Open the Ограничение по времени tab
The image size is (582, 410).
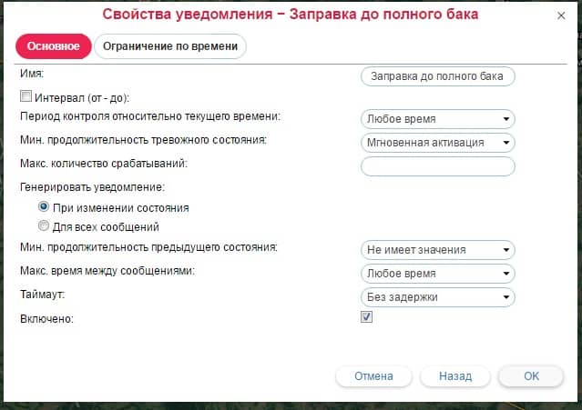coord(170,46)
